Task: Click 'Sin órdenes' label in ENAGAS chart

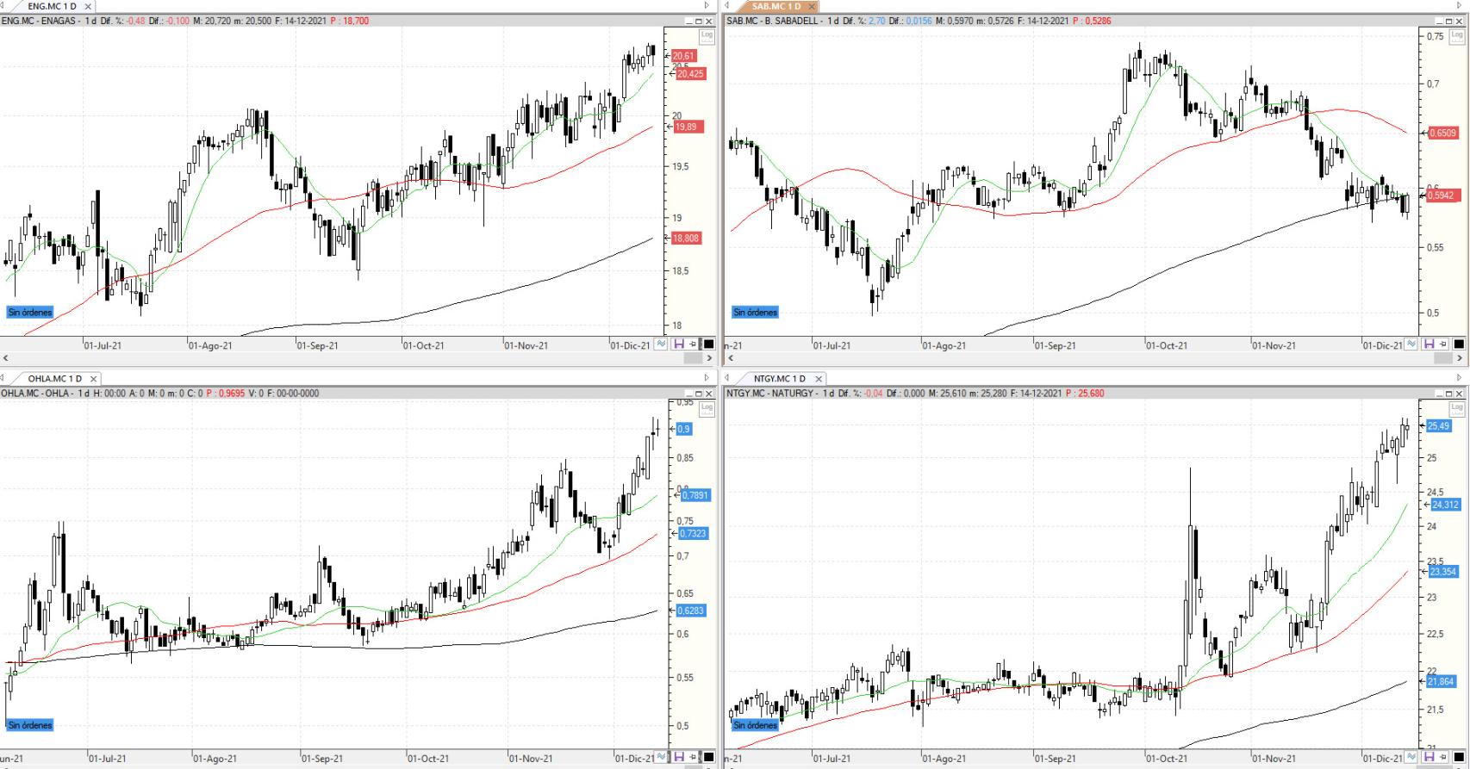Action: pos(30,313)
